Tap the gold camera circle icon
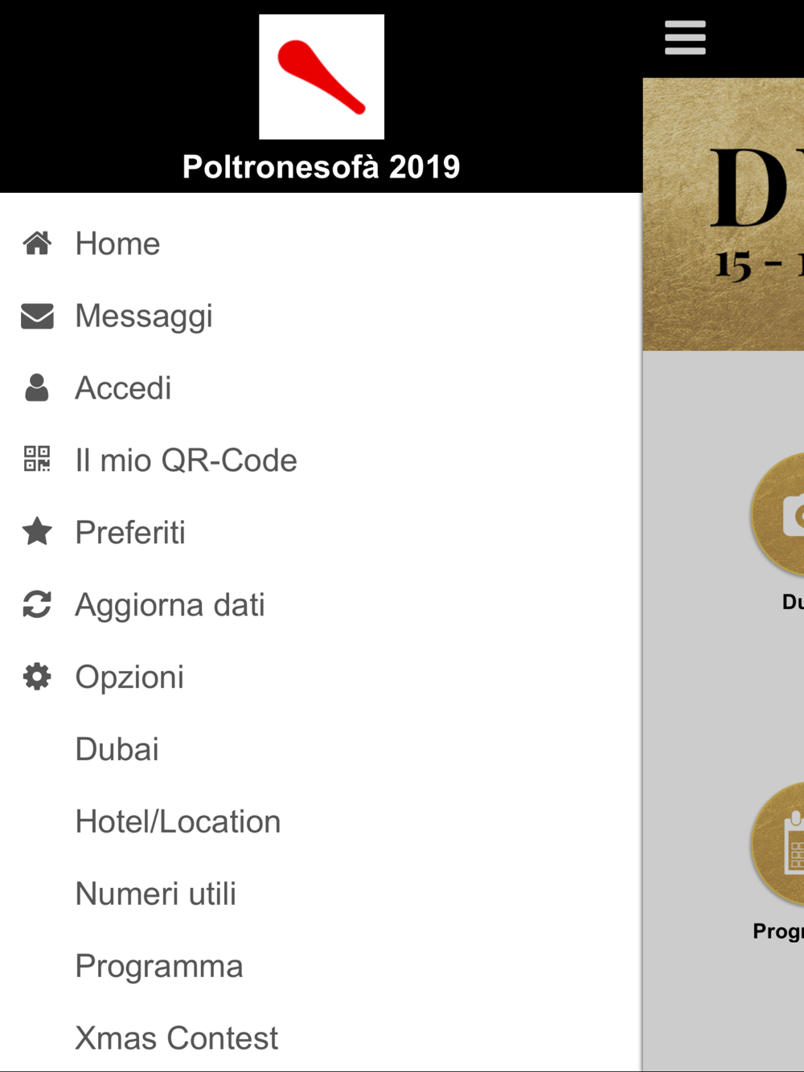The image size is (804, 1072). [x=780, y=515]
